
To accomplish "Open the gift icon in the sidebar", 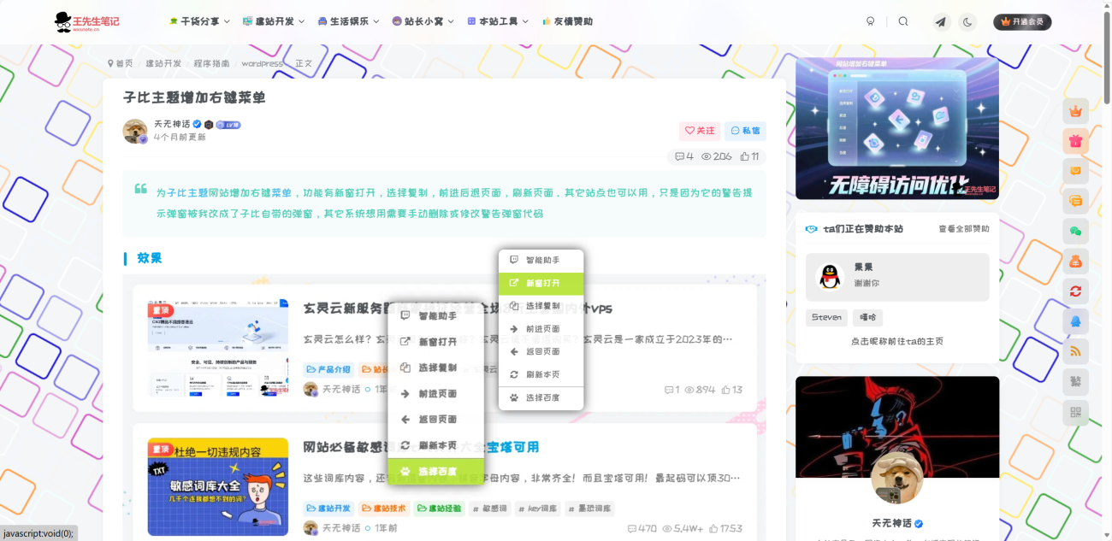I will tap(1075, 140).
